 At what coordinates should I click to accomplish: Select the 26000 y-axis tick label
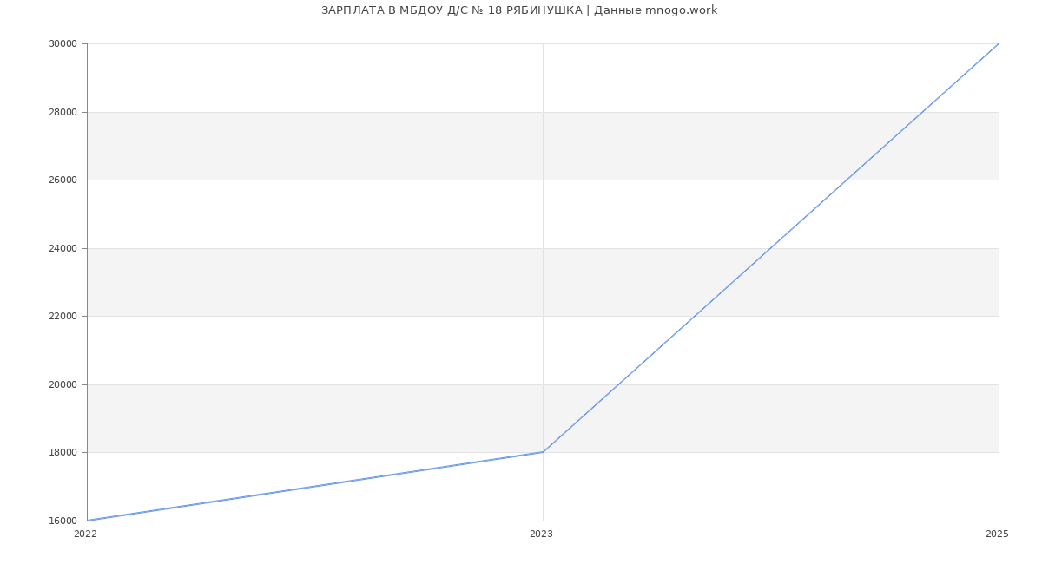click(x=63, y=180)
